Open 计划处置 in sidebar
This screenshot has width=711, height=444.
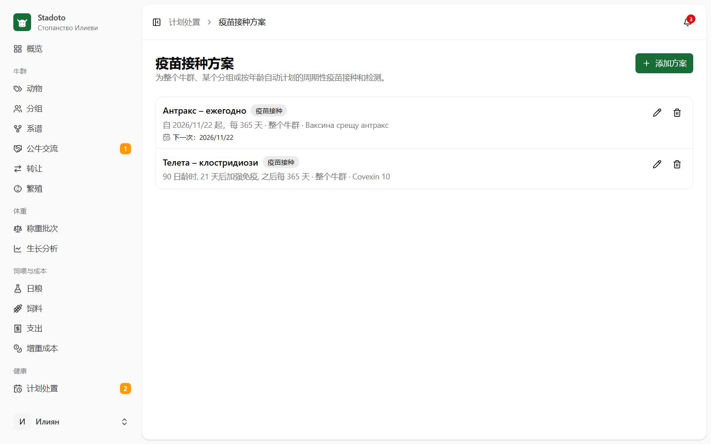point(72,388)
